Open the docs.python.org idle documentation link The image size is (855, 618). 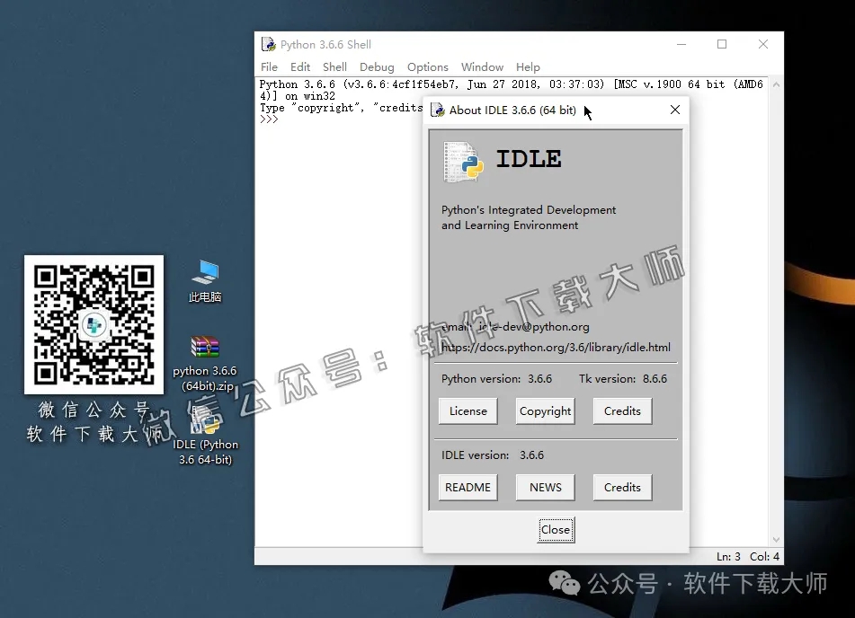pyautogui.click(x=555, y=346)
